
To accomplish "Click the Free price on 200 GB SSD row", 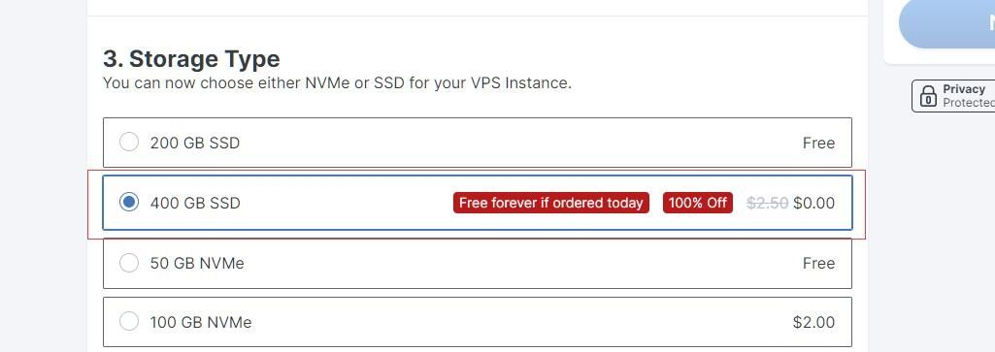I will click(818, 143).
